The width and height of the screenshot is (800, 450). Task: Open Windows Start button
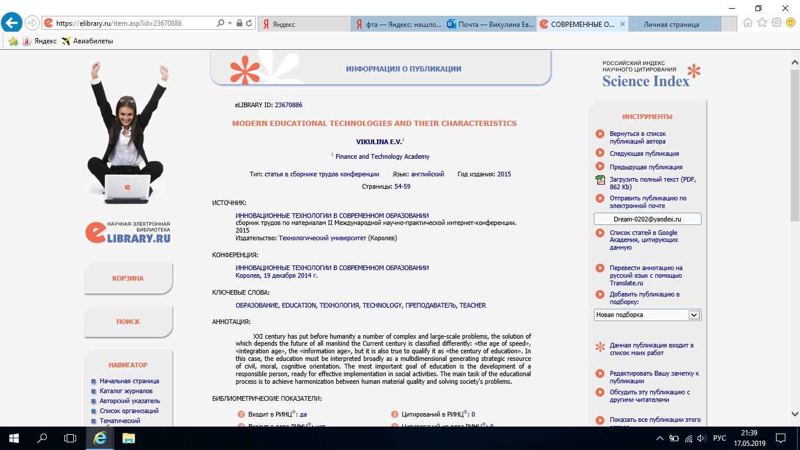coord(13,438)
